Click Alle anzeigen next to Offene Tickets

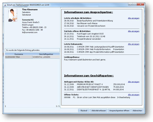pyautogui.click(x=134, y=95)
